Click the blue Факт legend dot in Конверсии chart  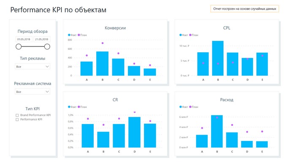pos(69,35)
